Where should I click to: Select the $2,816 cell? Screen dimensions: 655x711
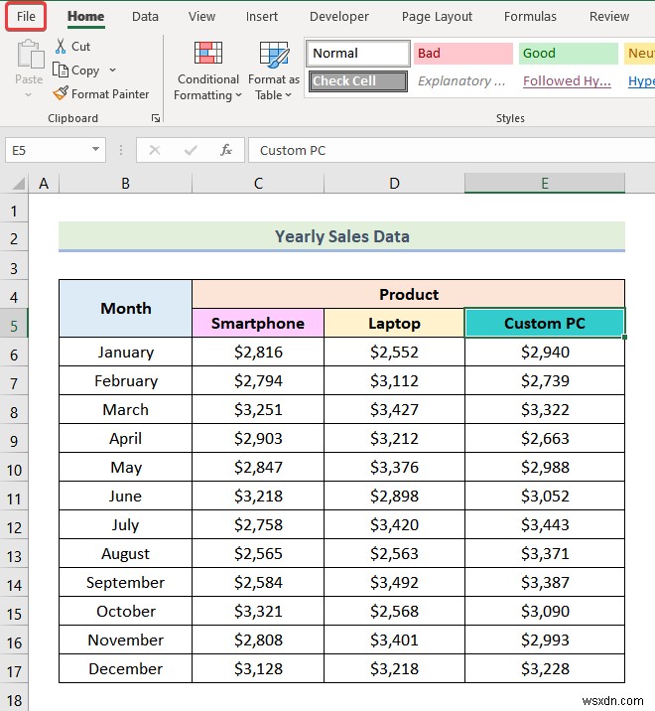tap(258, 352)
